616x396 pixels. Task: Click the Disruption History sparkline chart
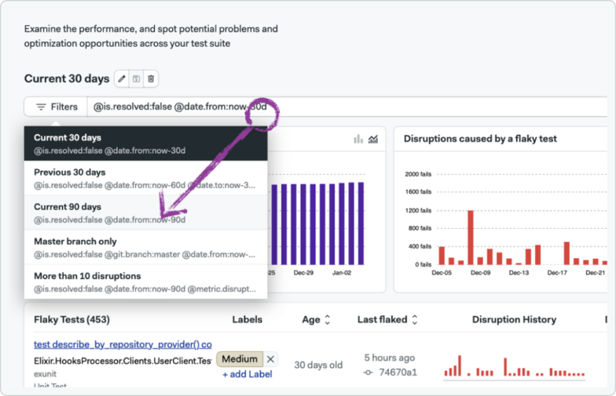pyautogui.click(x=514, y=366)
